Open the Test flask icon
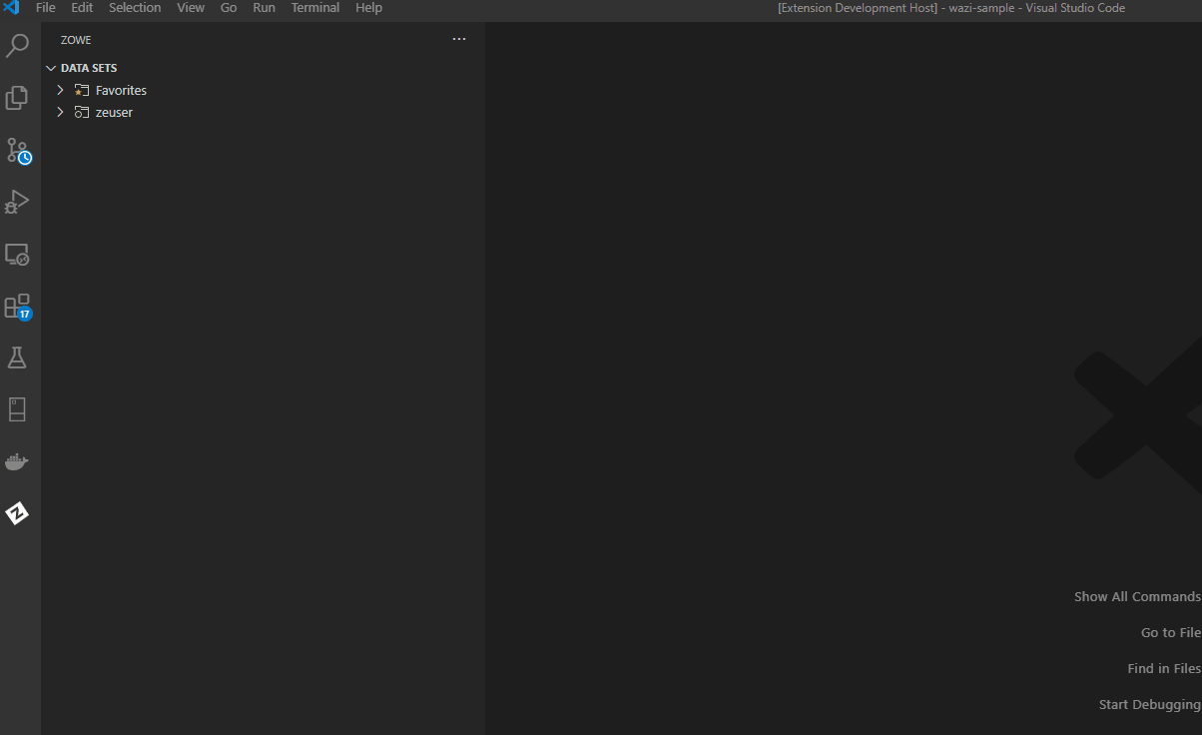Image resolution: width=1202 pixels, height=735 pixels. 17,358
